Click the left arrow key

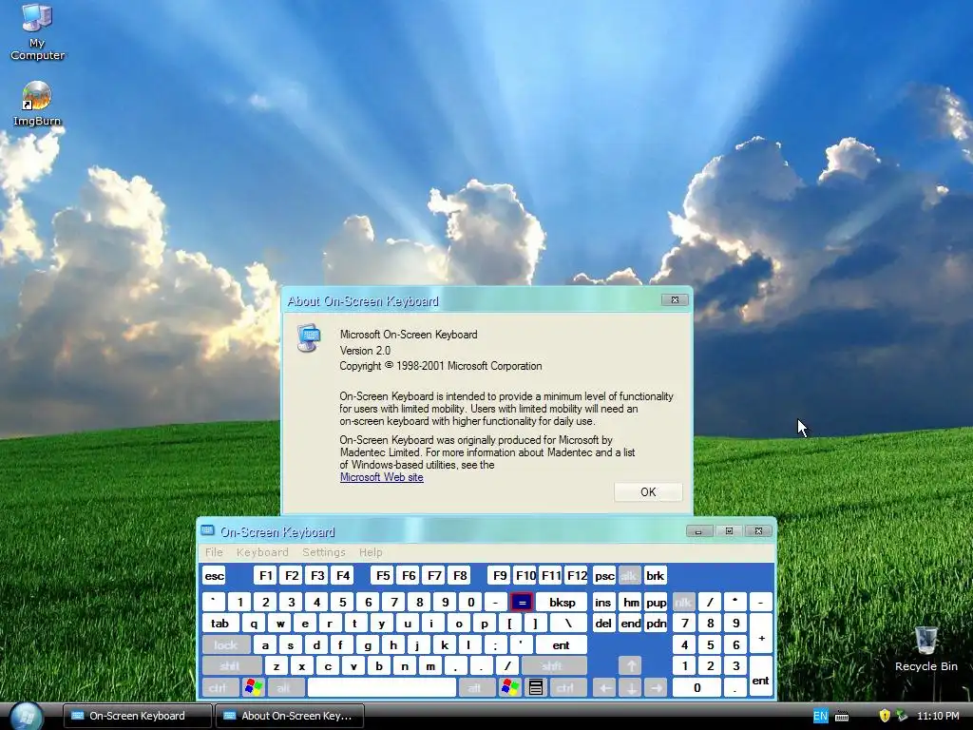coord(604,687)
